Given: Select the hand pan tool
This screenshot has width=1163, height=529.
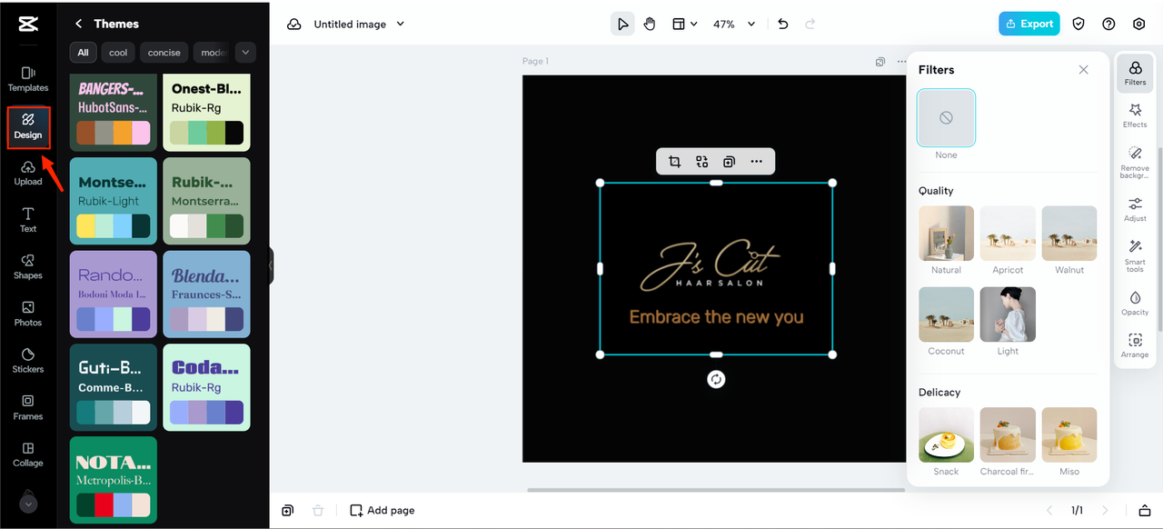Looking at the screenshot, I should (650, 25).
